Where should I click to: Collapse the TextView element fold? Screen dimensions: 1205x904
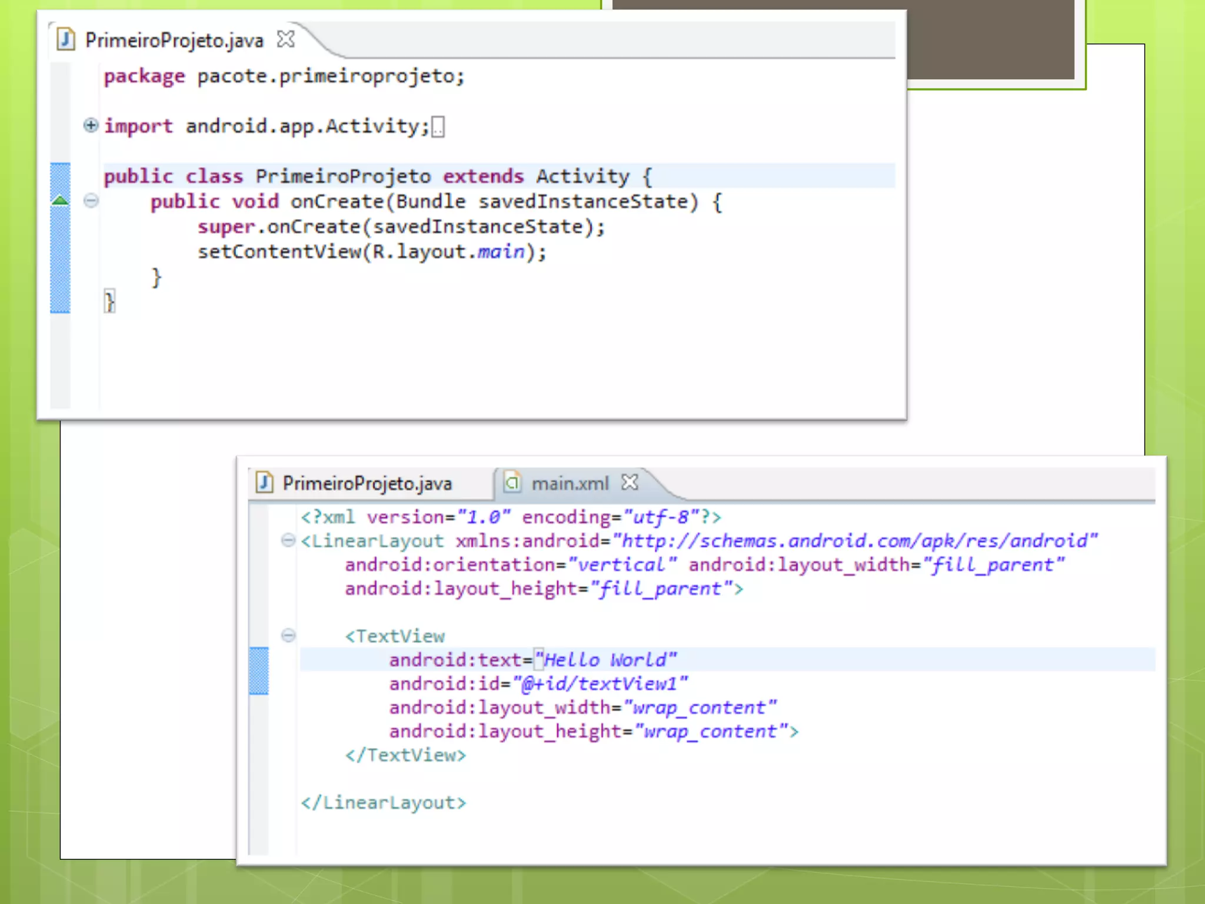tap(288, 635)
